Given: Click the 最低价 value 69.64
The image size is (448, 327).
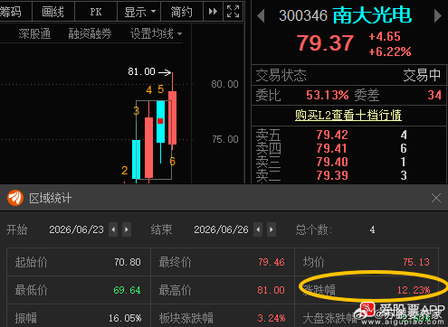Looking at the screenshot, I should click(x=127, y=290).
